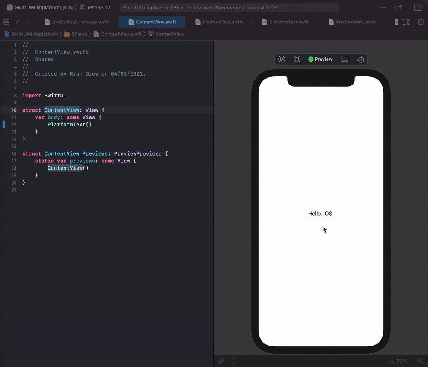Click the 75% zoom level control
Image resolution: width=428 pixels, height=367 pixels.
[401, 361]
